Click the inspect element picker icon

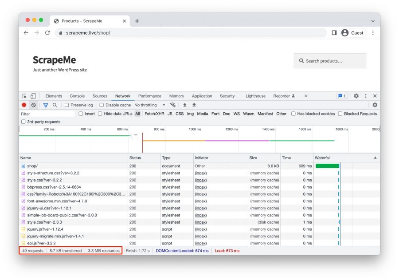24,96
